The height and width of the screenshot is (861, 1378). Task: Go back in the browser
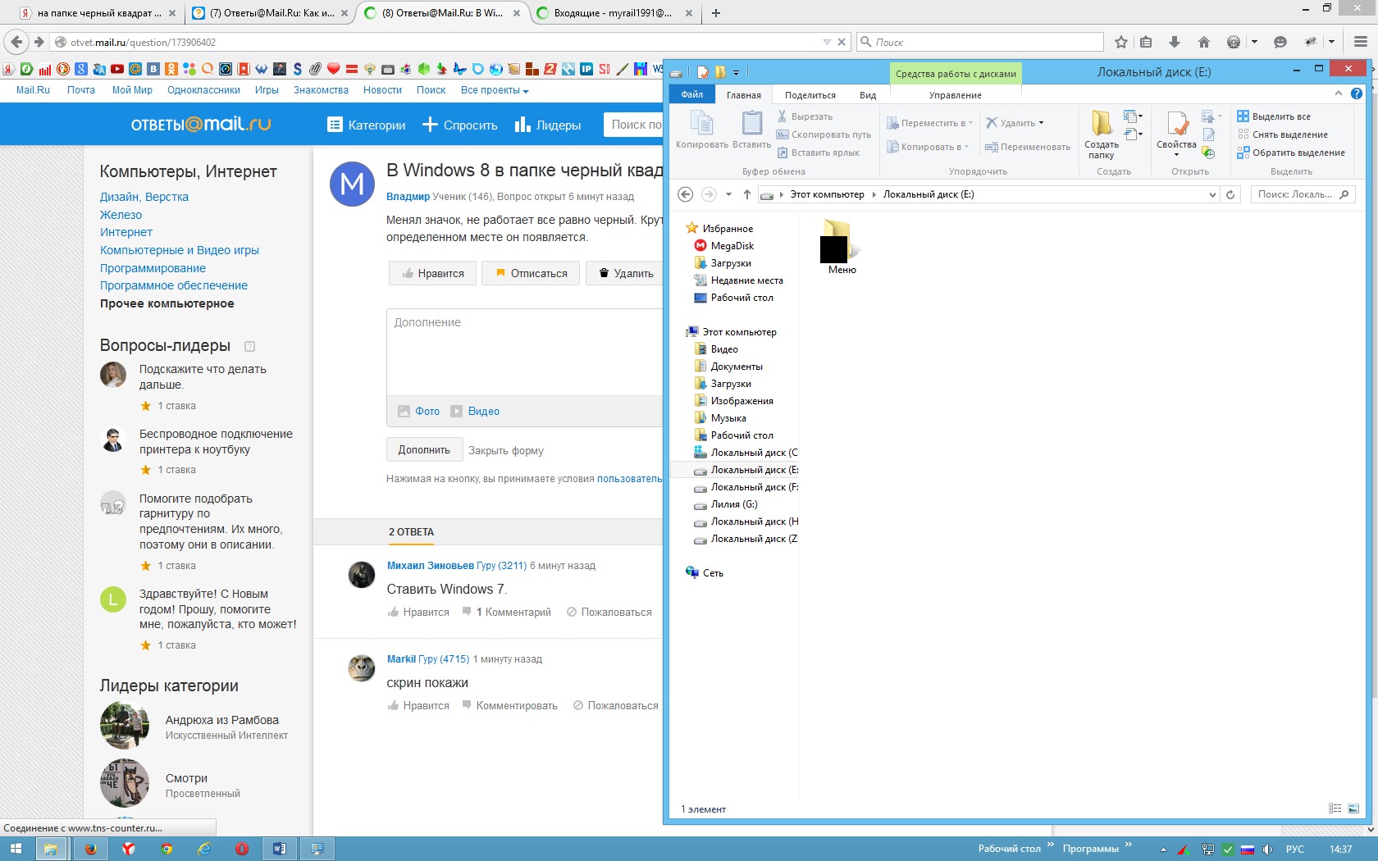click(16, 42)
